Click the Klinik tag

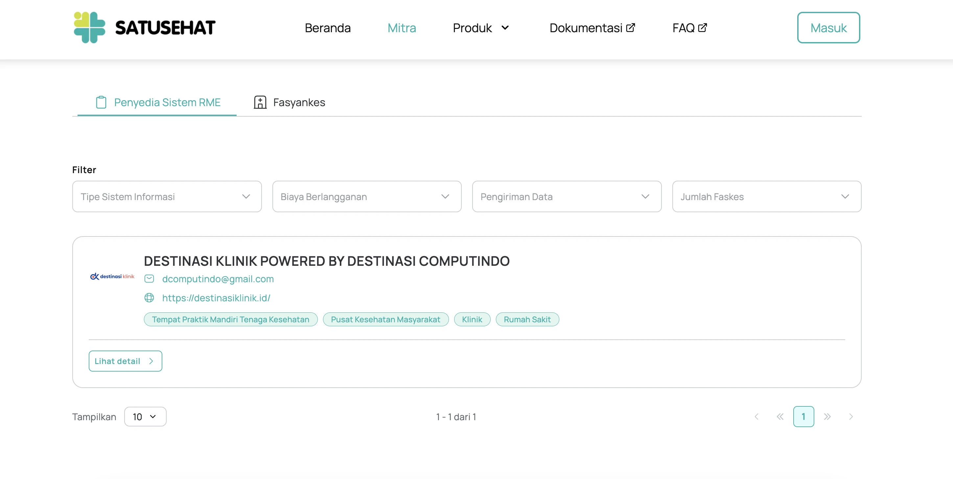pos(472,319)
